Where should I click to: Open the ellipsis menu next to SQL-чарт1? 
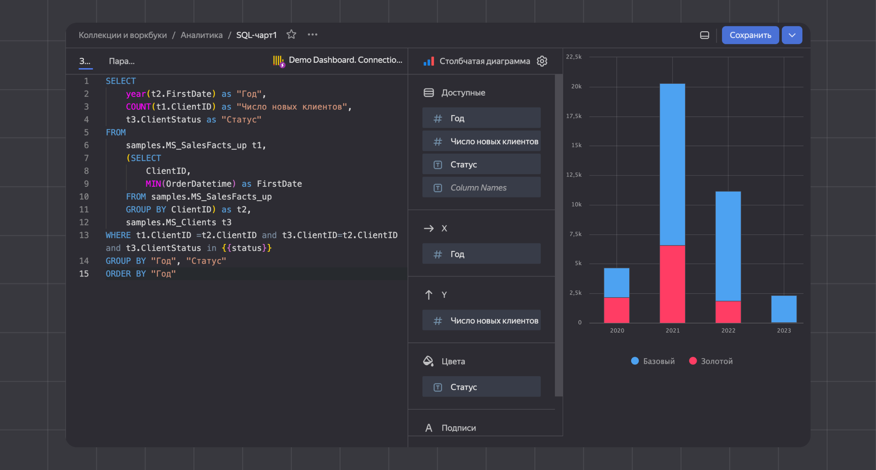[x=312, y=34]
